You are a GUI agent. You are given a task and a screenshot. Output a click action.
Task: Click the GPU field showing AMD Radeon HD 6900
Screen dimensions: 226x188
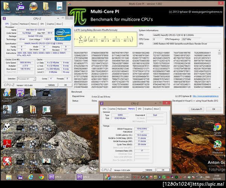coord(187,44)
